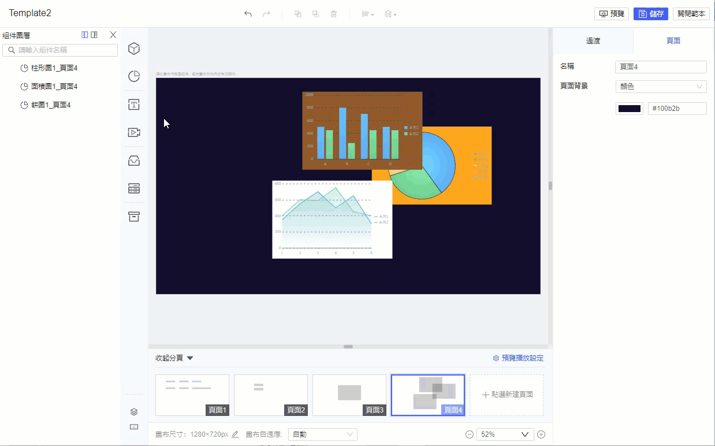Image resolution: width=715 pixels, height=446 pixels.
Task: Click the undo arrow in top toolbar
Action: point(248,14)
